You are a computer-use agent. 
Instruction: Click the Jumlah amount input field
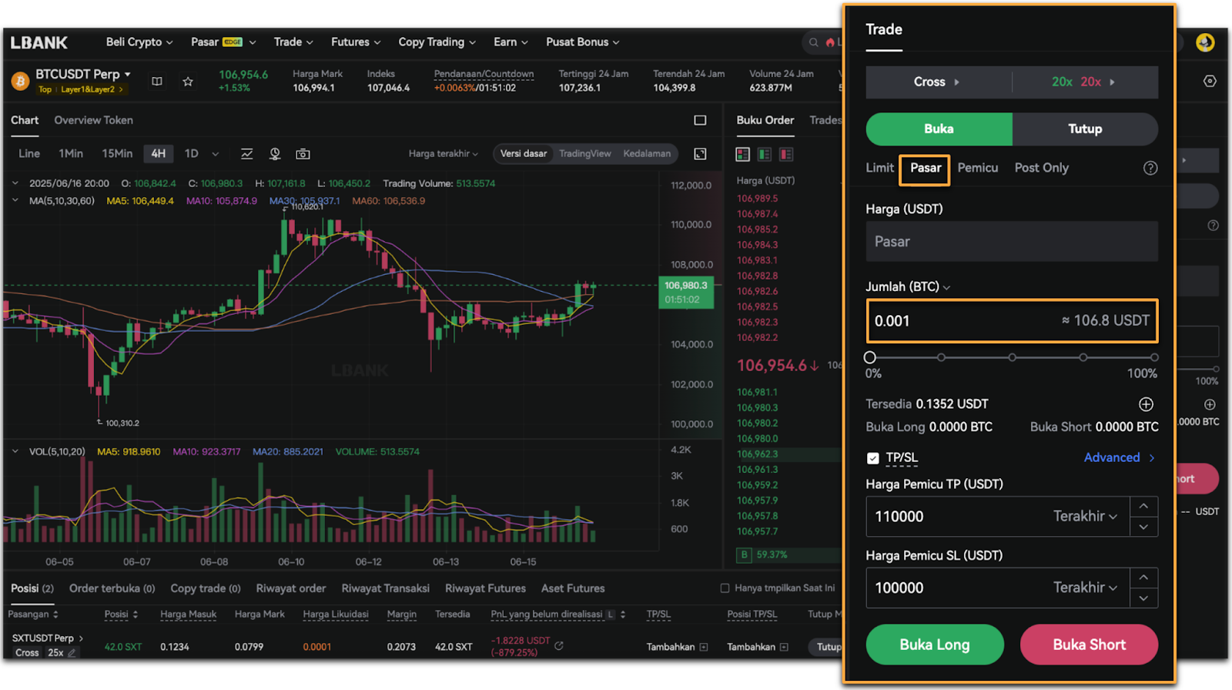[962, 321]
